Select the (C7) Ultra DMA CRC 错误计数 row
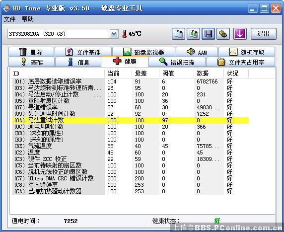The height and width of the screenshot is (232, 284). [x=131, y=178]
